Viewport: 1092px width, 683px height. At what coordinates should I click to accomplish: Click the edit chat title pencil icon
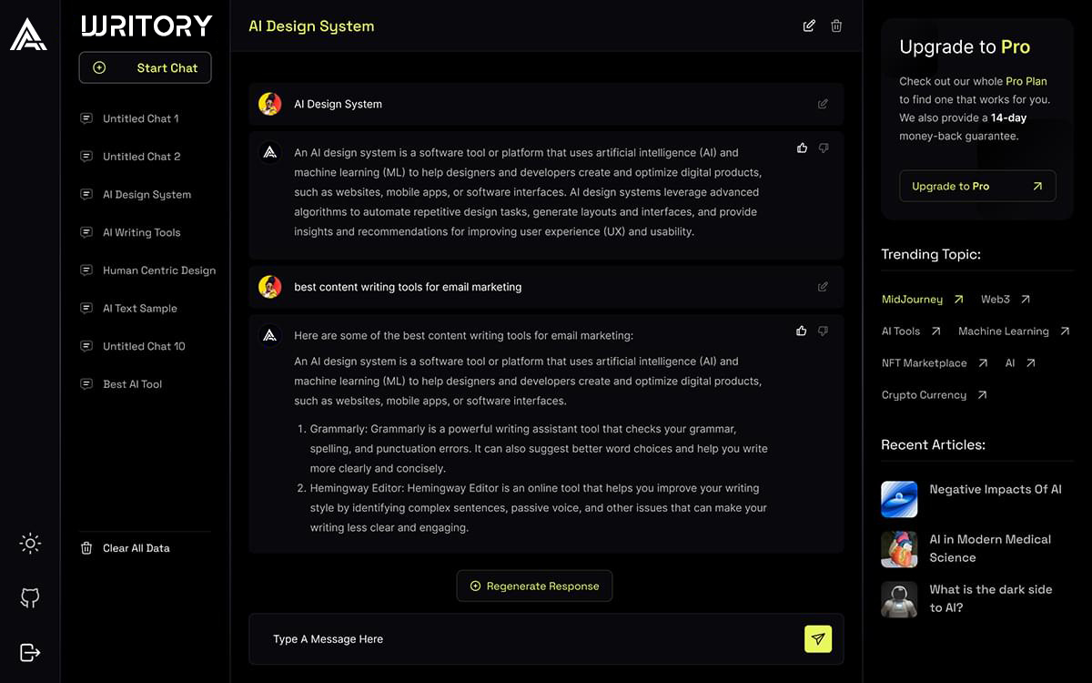pyautogui.click(x=809, y=25)
